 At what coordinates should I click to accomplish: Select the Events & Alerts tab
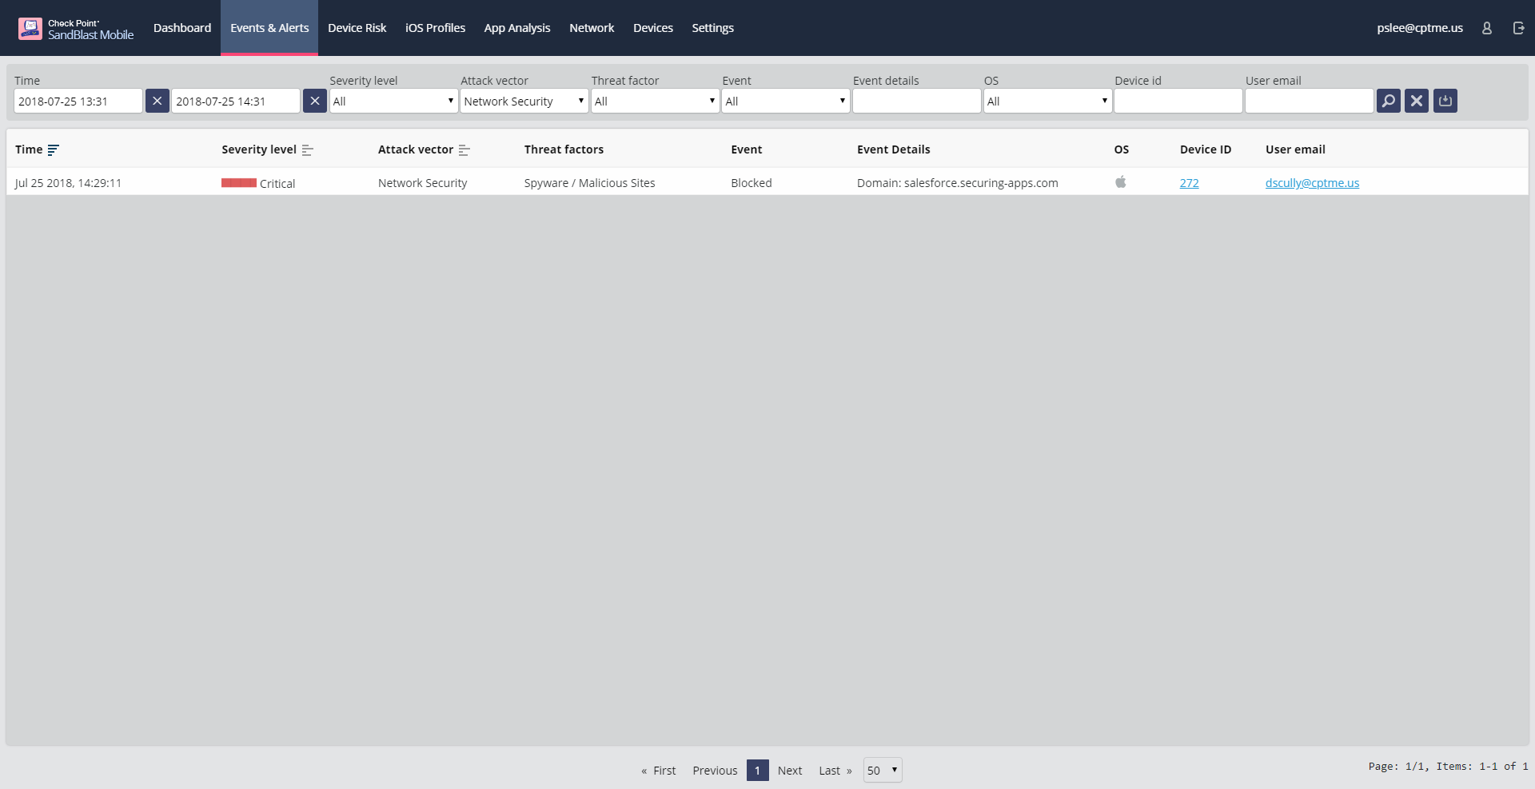pos(269,28)
